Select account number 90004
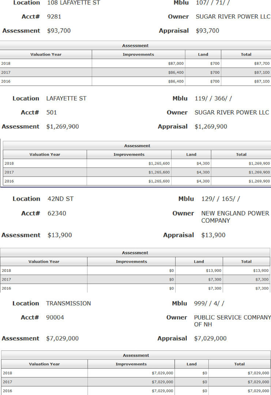This screenshot has width=271, height=395. click(55, 317)
